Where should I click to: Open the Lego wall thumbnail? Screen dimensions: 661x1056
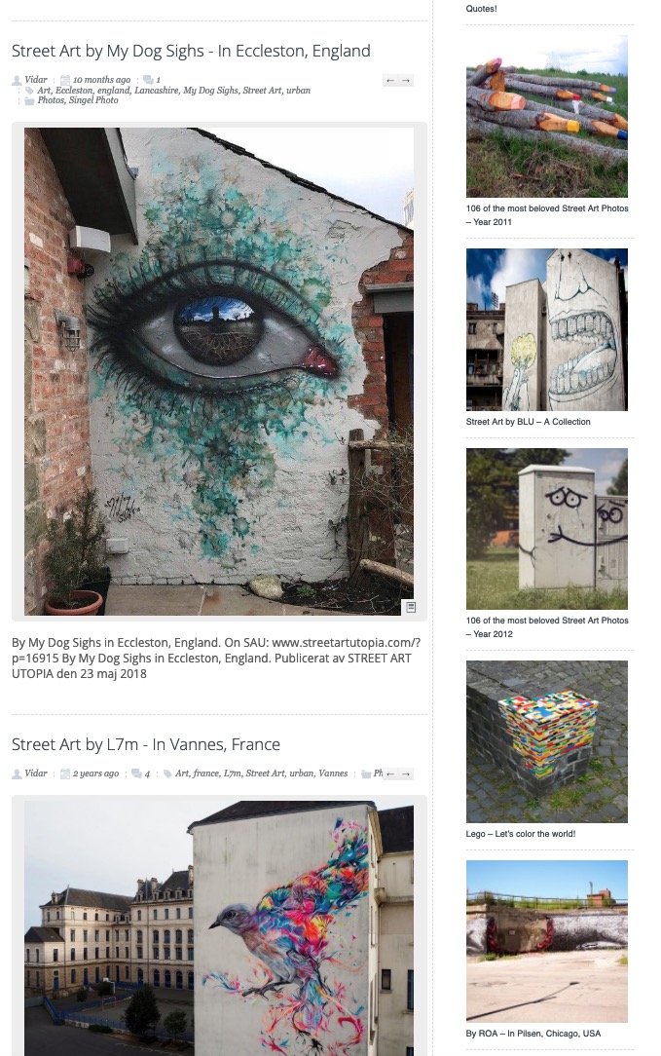click(x=546, y=741)
